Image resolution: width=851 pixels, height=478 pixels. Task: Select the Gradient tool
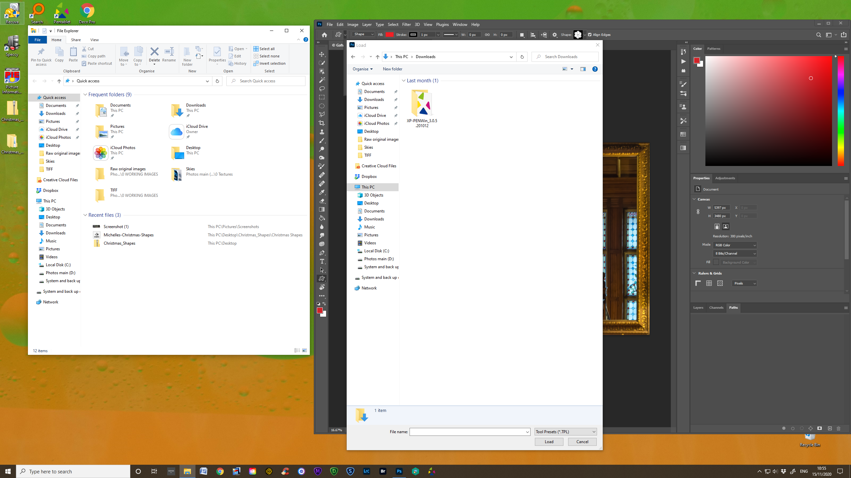(x=321, y=209)
